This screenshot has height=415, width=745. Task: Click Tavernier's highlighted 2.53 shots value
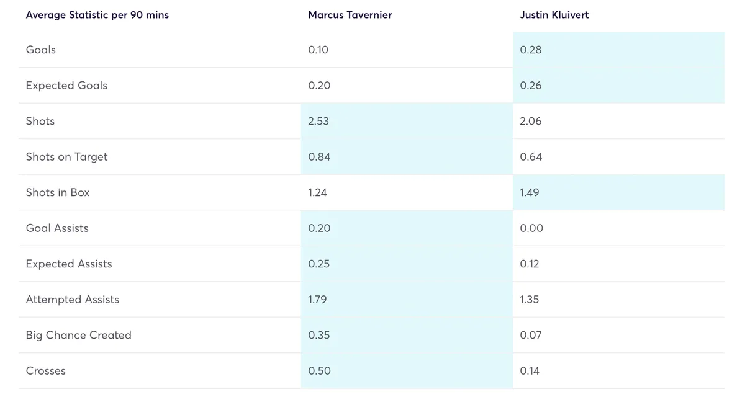318,121
